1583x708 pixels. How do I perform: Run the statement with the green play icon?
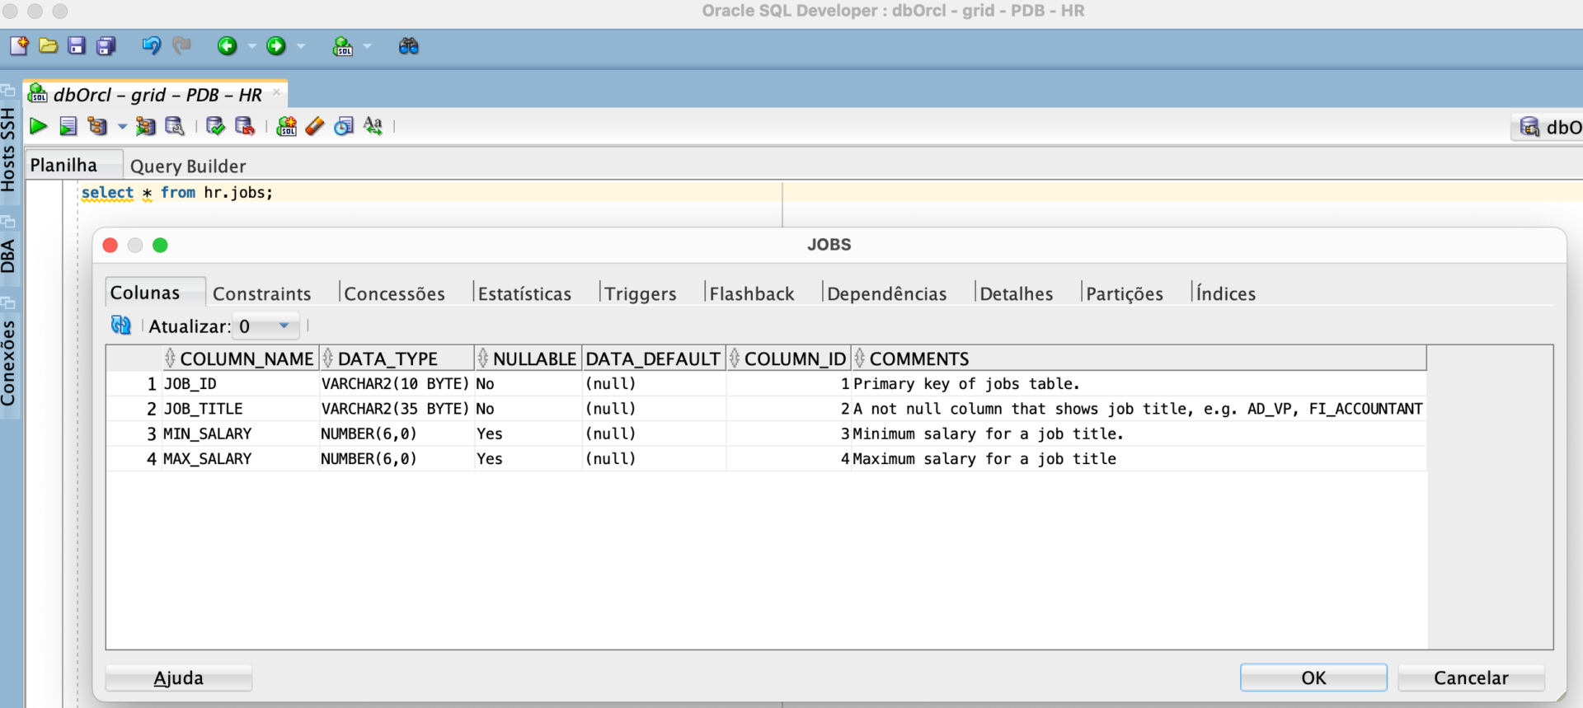(x=38, y=126)
